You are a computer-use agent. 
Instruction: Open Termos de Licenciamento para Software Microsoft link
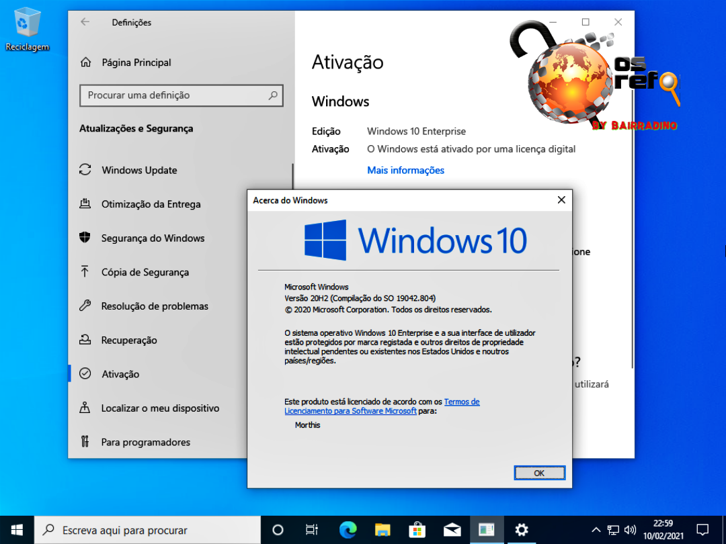(382, 406)
